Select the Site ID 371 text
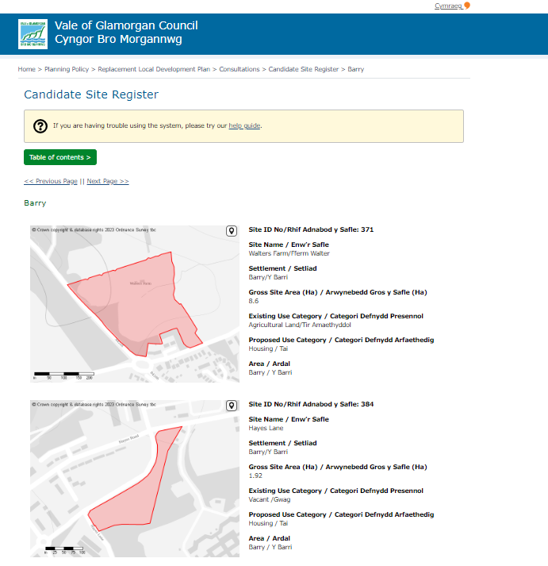Image resolution: width=548 pixels, height=566 pixels. (311, 229)
